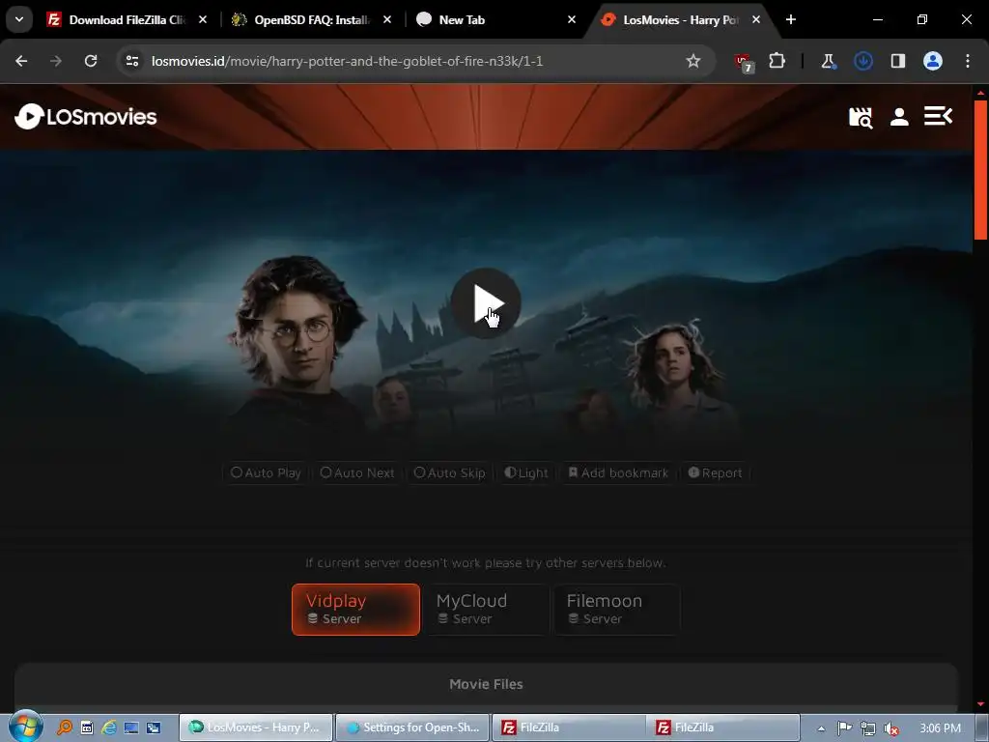This screenshot has height=742, width=989.
Task: Click the show desktop monitor icon in quick launch
Action: [x=131, y=728]
